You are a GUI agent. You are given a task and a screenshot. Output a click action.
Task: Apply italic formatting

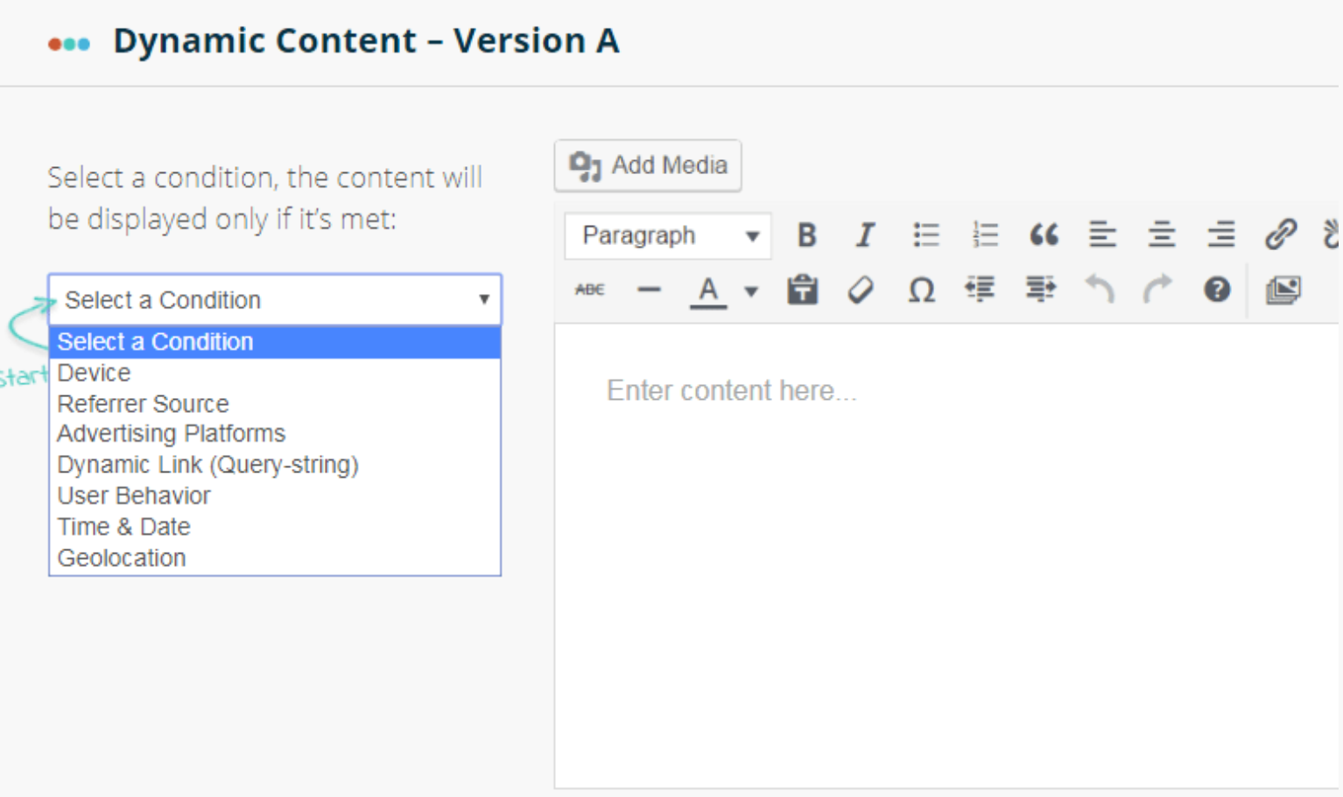click(865, 235)
